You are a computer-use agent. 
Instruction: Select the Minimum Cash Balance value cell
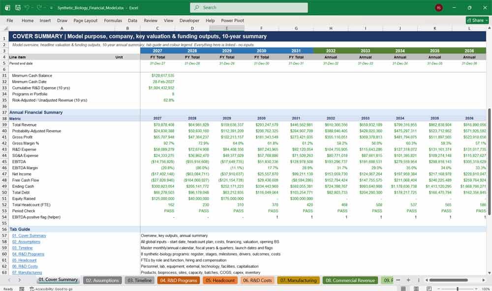(x=157, y=76)
